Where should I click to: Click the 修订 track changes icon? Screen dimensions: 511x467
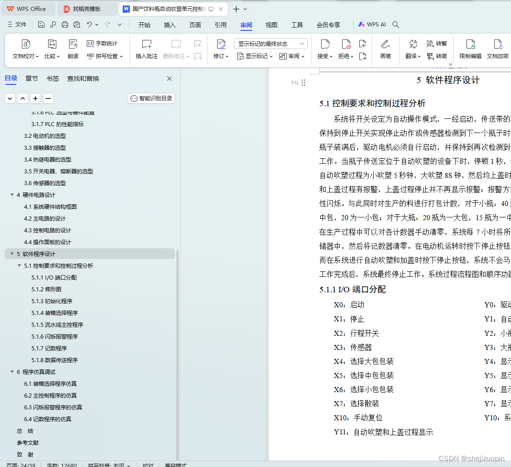click(221, 44)
